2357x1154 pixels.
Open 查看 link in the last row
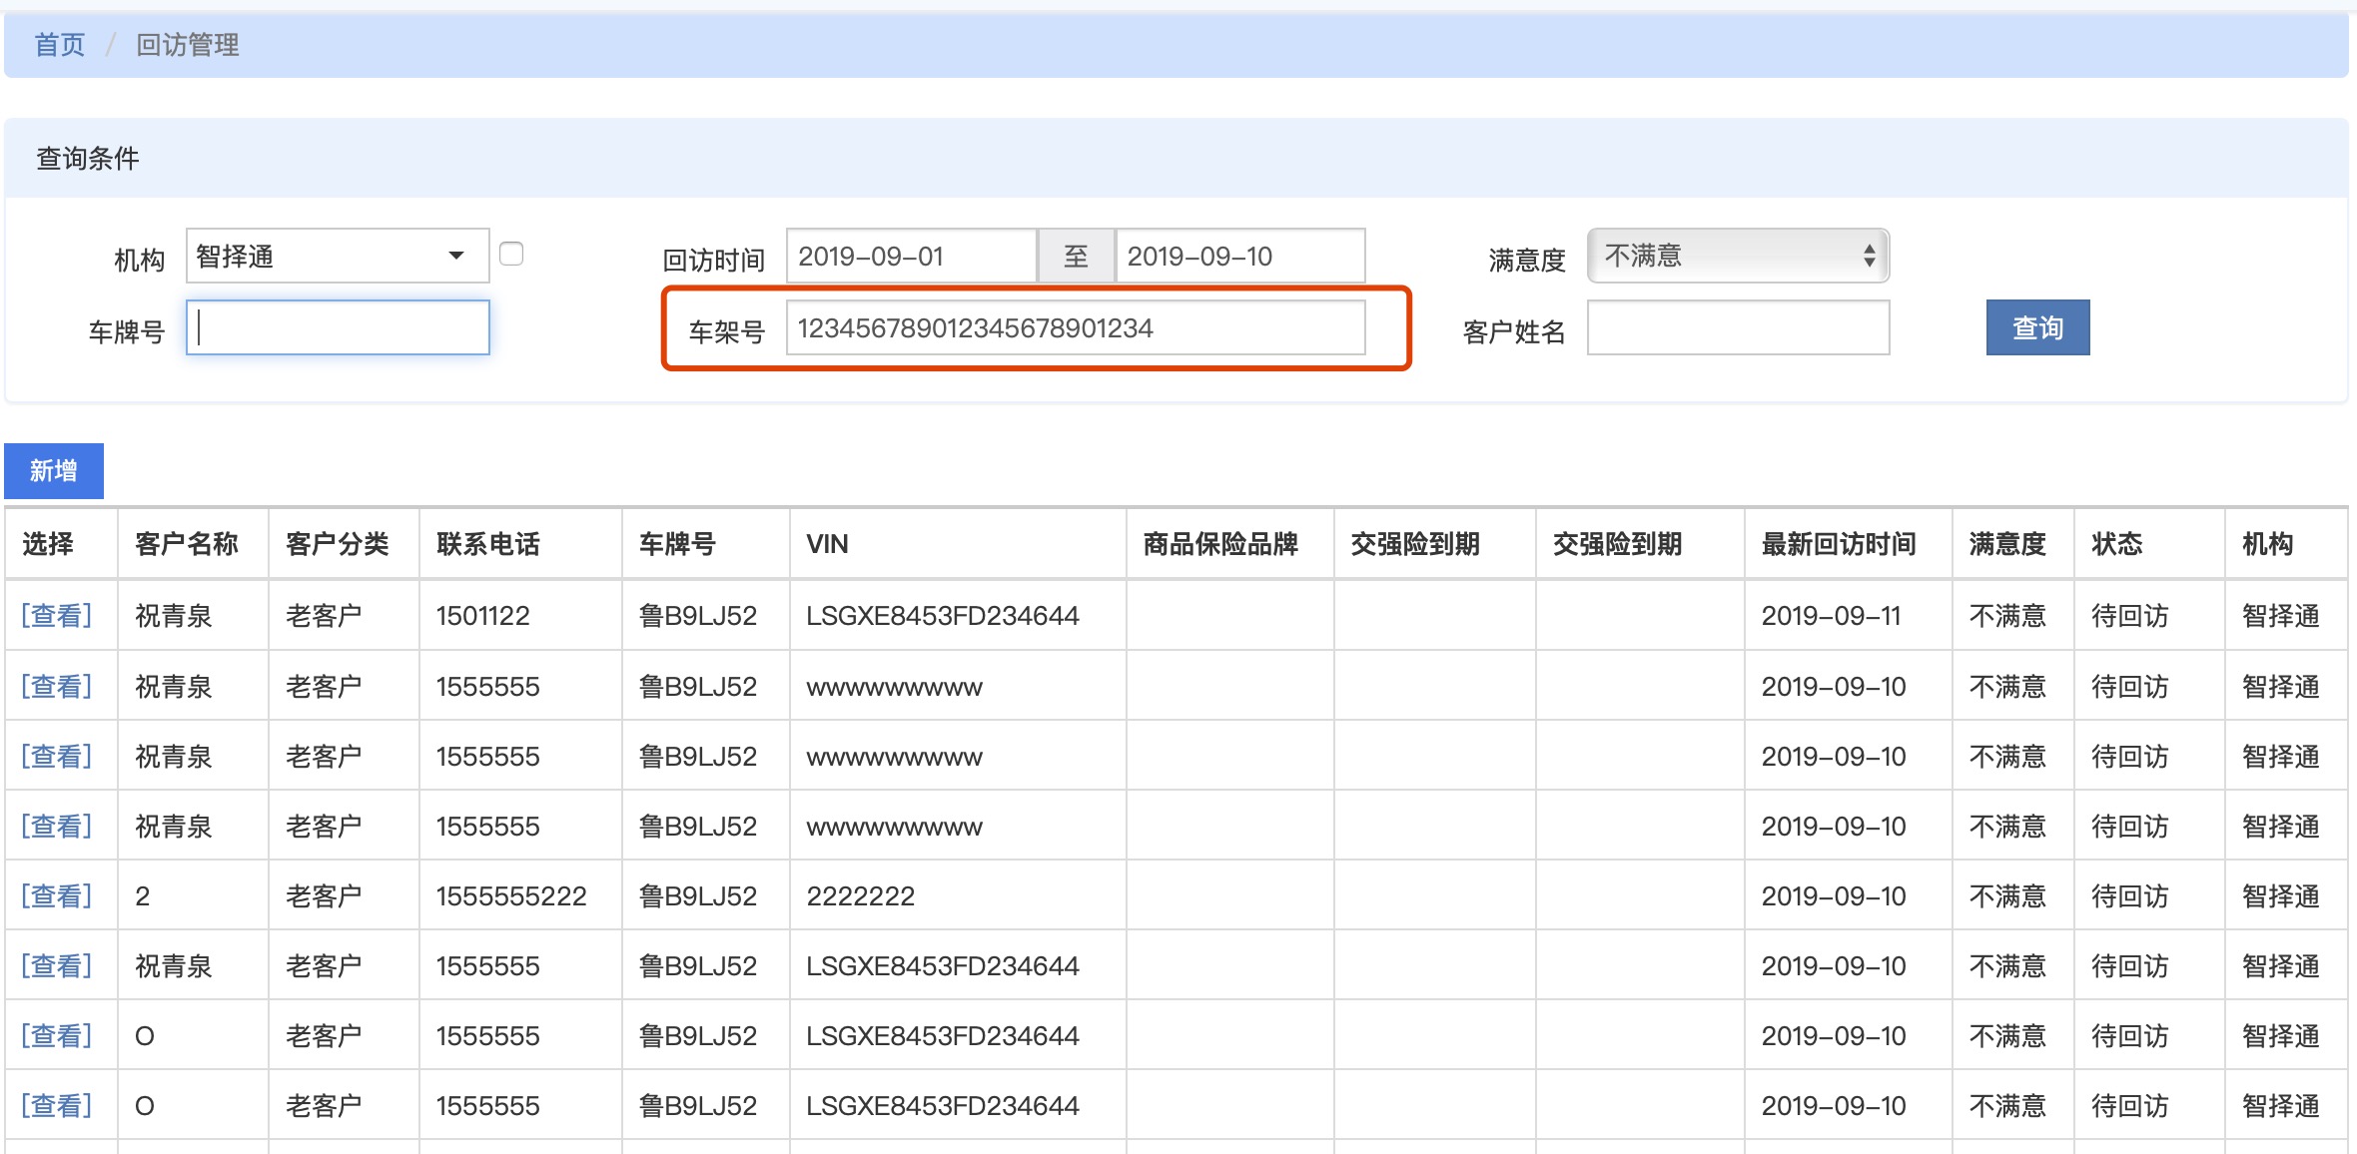point(57,1105)
